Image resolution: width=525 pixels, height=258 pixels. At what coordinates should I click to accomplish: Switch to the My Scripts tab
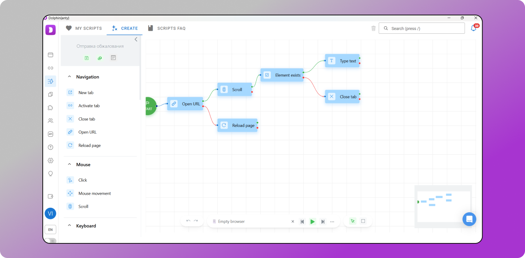pyautogui.click(x=84, y=28)
